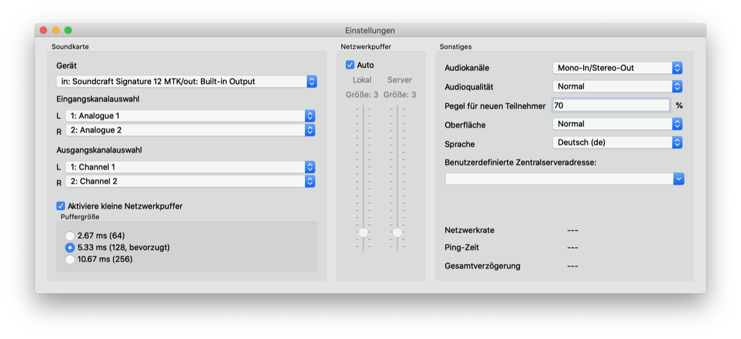
Task: Click the Server buffer size slider handle
Action: click(397, 233)
